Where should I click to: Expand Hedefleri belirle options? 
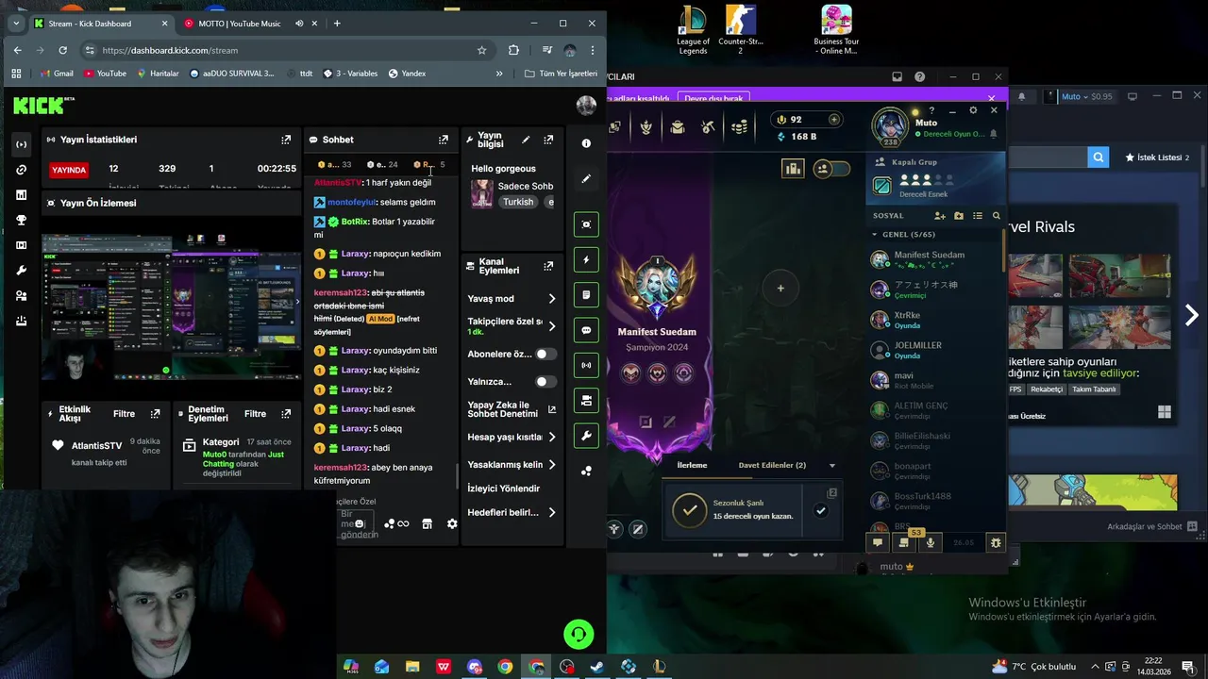(x=552, y=513)
